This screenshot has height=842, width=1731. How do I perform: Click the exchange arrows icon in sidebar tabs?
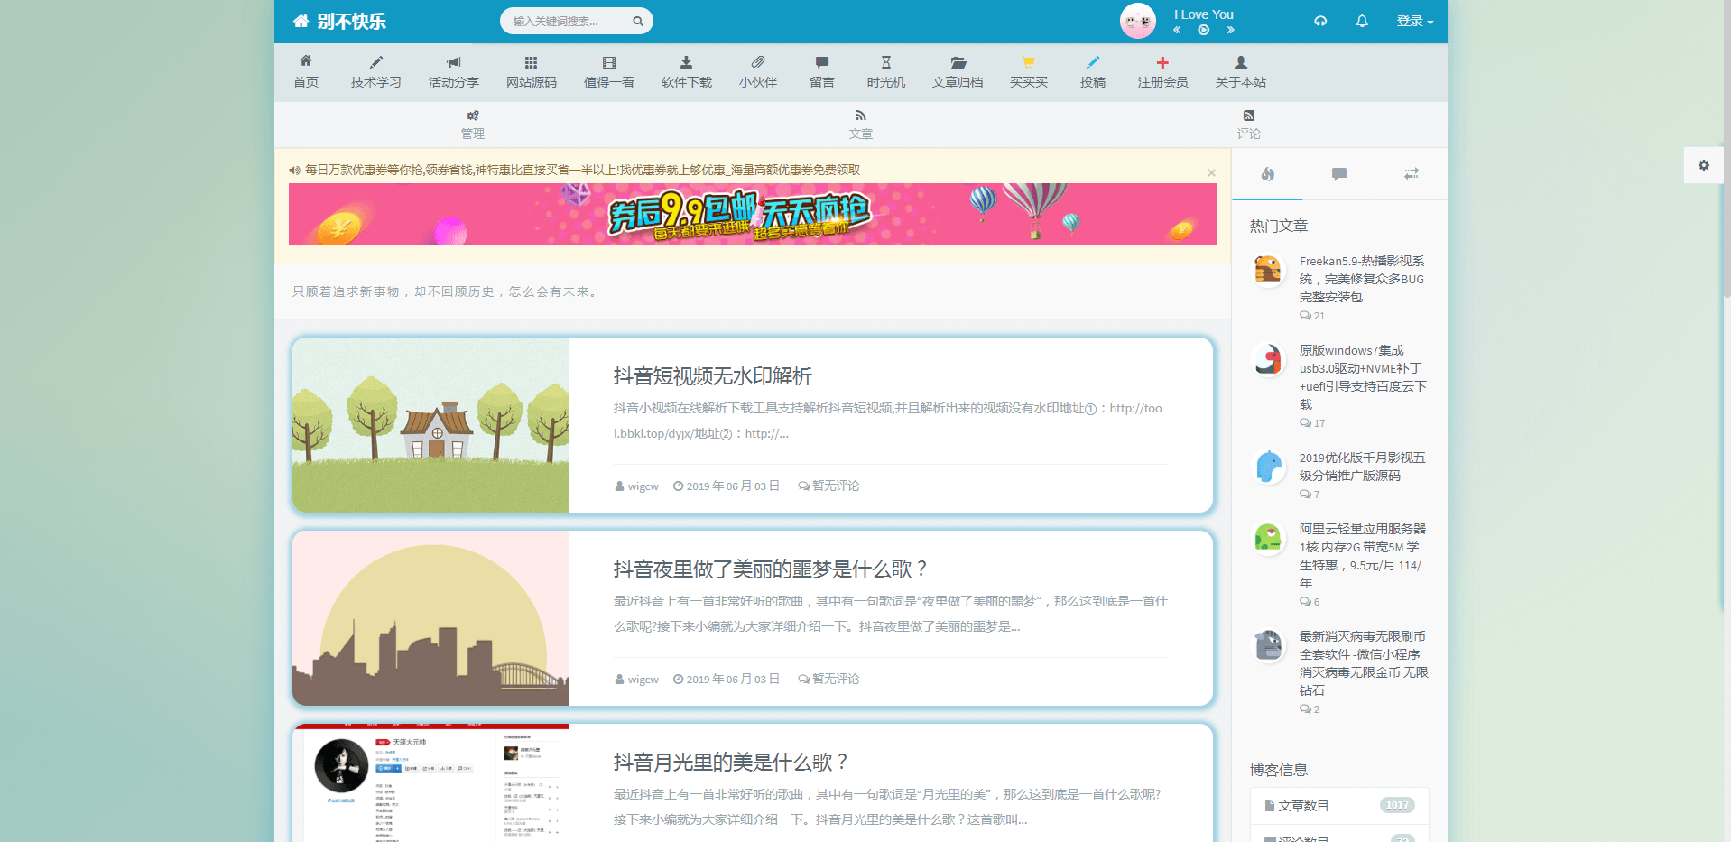point(1411,173)
